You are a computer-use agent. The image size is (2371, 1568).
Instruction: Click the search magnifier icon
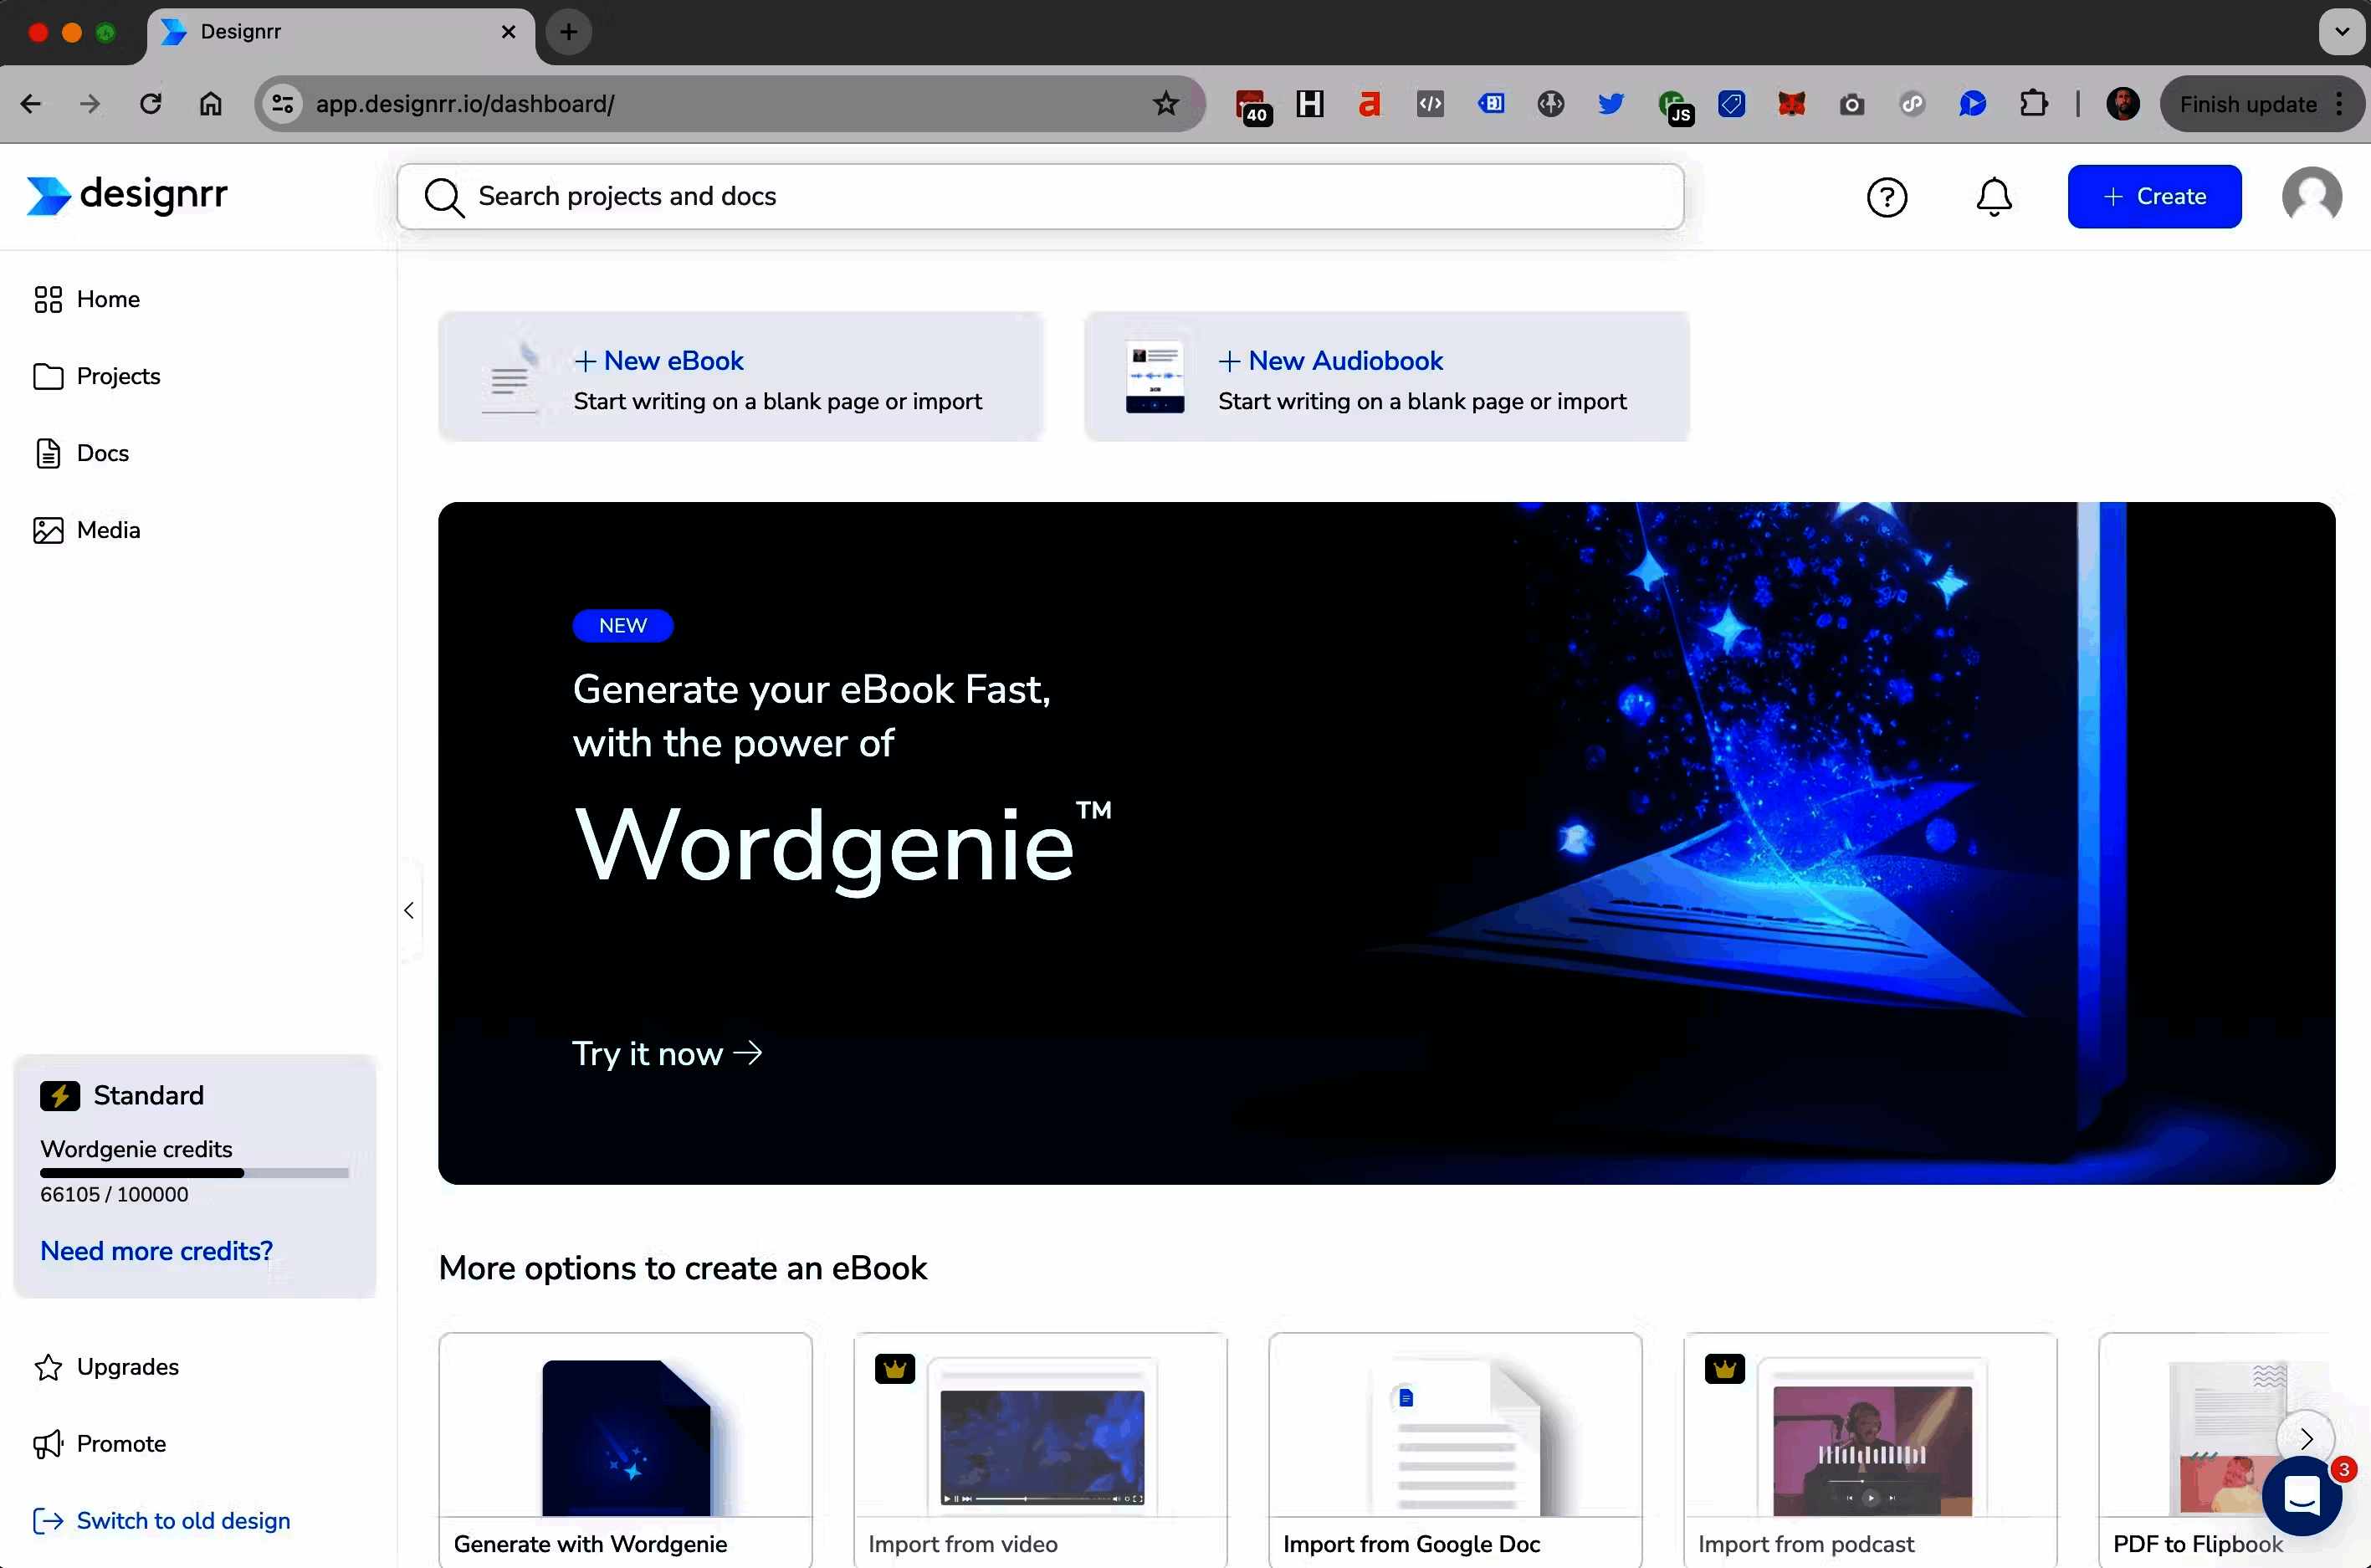[x=443, y=197]
